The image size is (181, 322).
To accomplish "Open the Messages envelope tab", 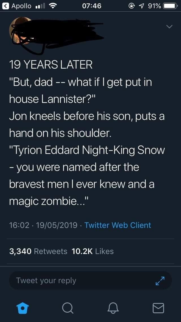I will click(x=158, y=308).
